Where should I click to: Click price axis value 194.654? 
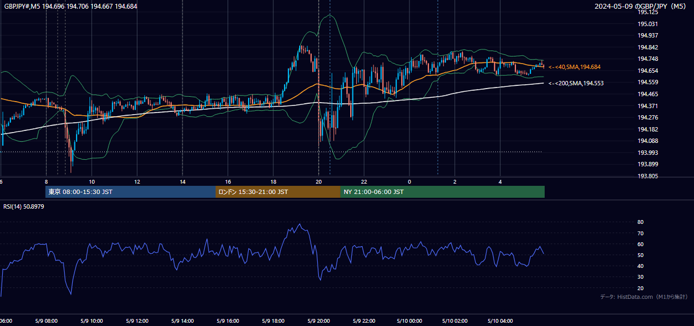click(647, 71)
